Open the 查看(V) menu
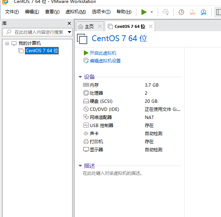 click(52, 12)
